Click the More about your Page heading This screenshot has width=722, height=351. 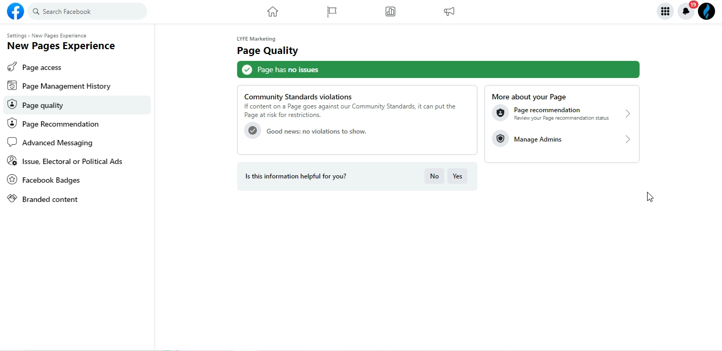[529, 97]
